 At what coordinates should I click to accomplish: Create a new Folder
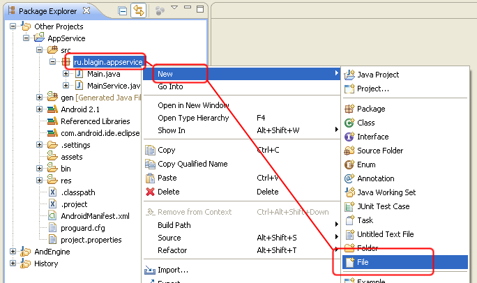(x=405, y=248)
